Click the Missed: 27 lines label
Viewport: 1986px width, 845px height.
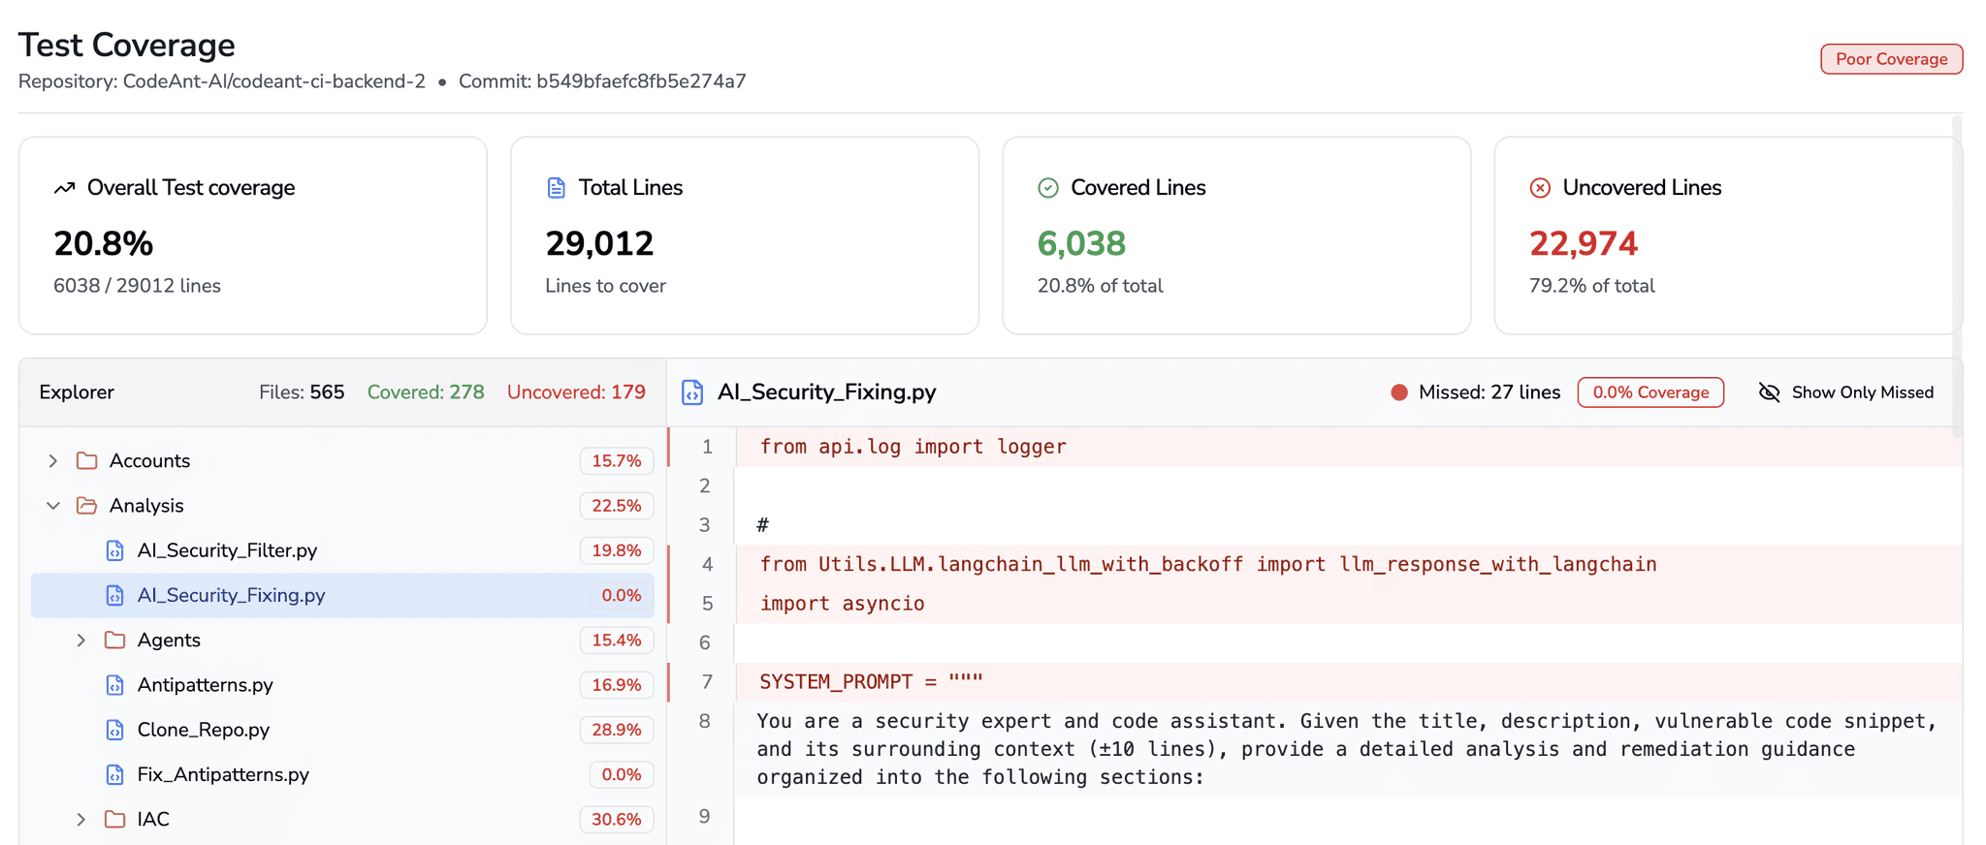pyautogui.click(x=1489, y=392)
